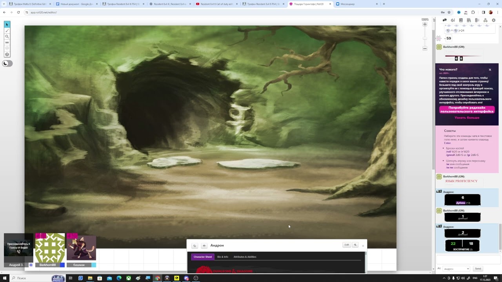Close the Андрон character sheet dialog
Image resolution: width=502 pixels, height=282 pixels.
coord(363,246)
